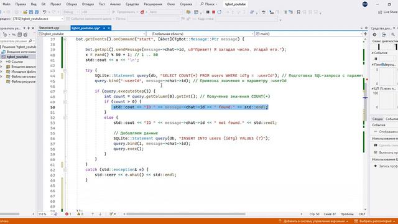Toggle a bookmark on the current line

298,12
